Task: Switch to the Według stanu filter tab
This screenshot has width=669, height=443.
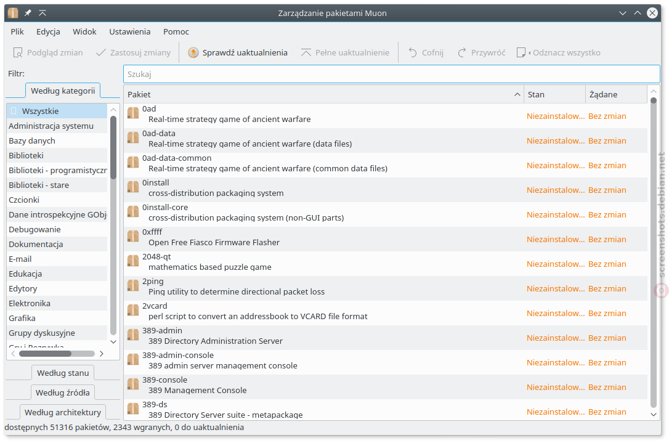Action: click(x=63, y=373)
